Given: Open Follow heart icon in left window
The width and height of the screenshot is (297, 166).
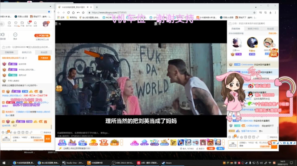Looking at the screenshot, I should tap(16, 24).
